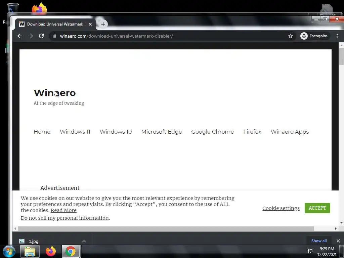Click the scroll right arrow
Viewport: 344px width, 258px height.
click(x=336, y=228)
